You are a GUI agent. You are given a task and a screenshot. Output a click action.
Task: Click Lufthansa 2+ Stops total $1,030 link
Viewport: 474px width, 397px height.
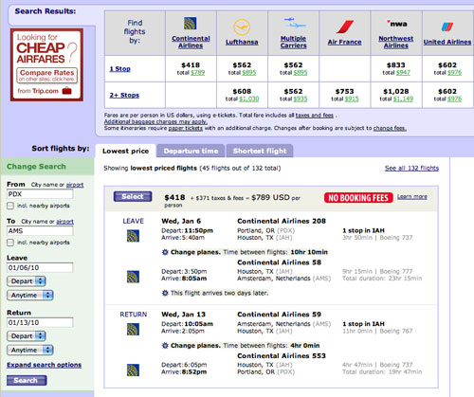coord(249,99)
